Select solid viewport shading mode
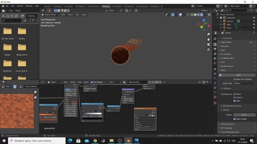This screenshot has width=257, height=144. [195, 15]
